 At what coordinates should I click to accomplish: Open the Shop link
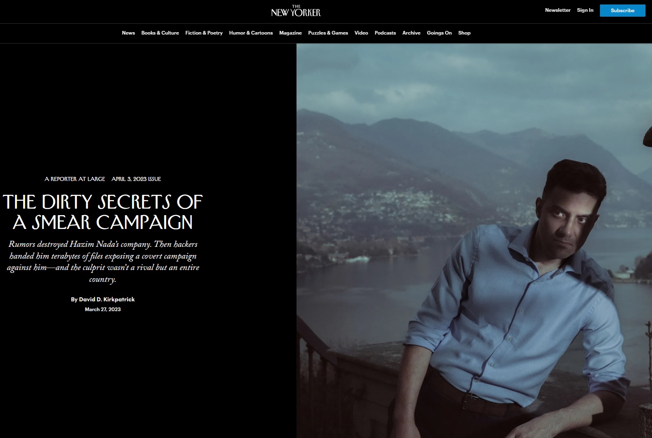tap(464, 33)
